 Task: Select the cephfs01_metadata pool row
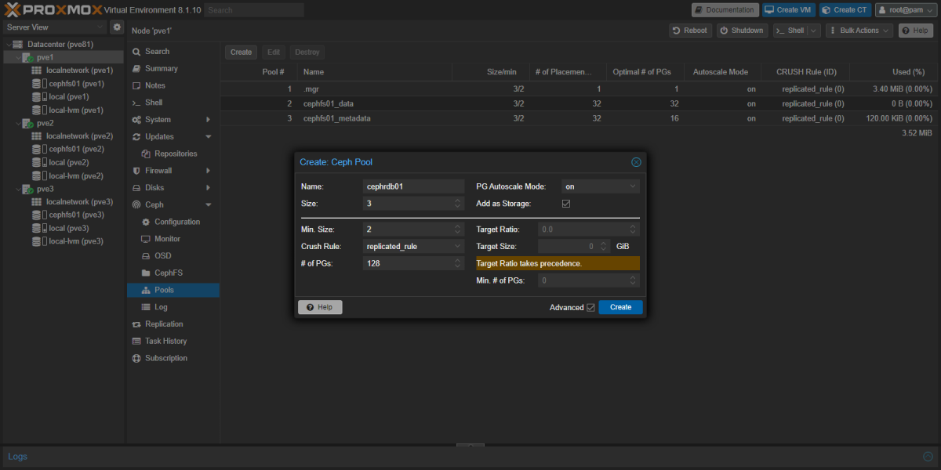point(579,118)
